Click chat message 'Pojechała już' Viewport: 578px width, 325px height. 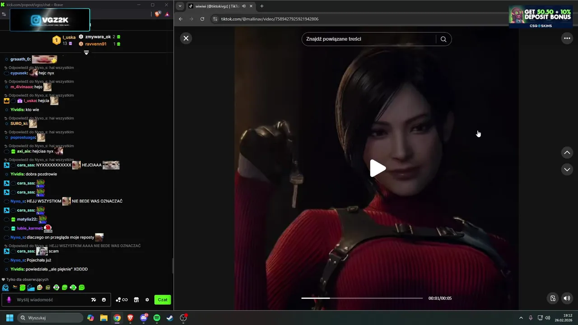[39, 260]
